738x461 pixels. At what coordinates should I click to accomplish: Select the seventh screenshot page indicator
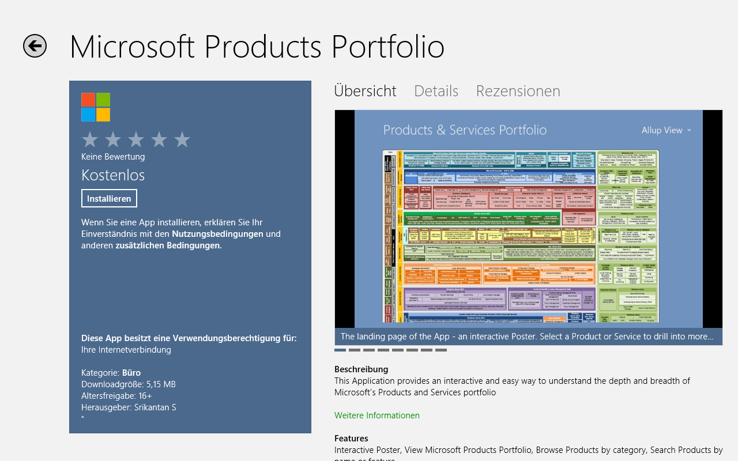(427, 350)
